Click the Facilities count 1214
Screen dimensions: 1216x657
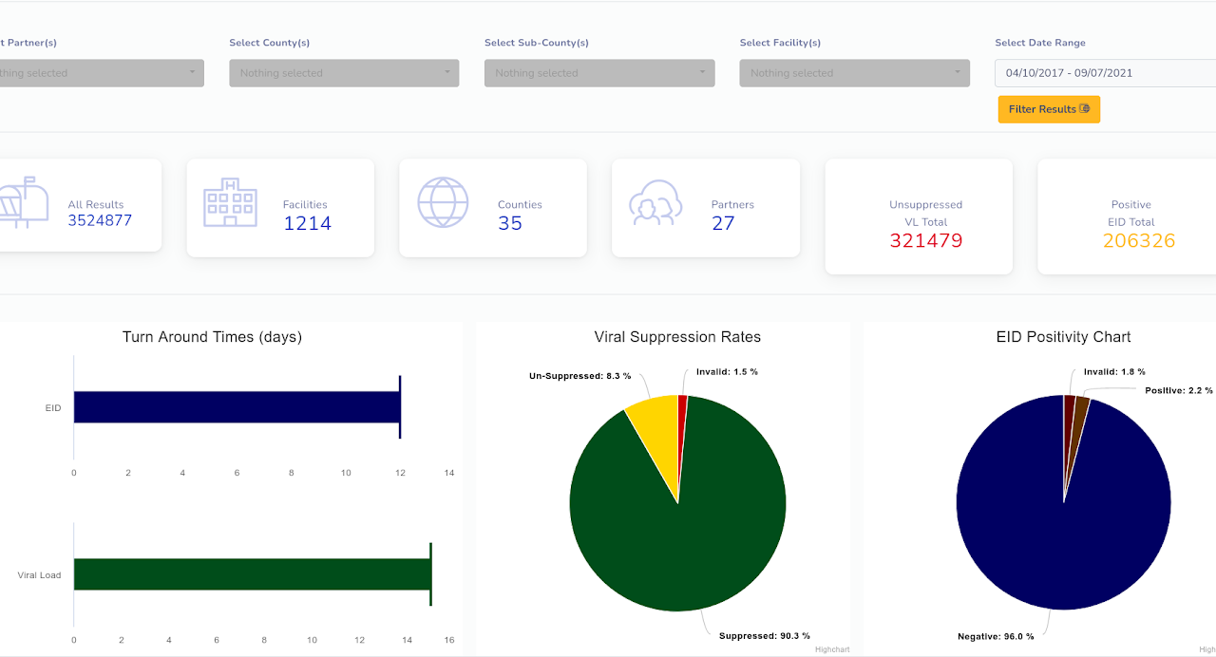click(307, 223)
